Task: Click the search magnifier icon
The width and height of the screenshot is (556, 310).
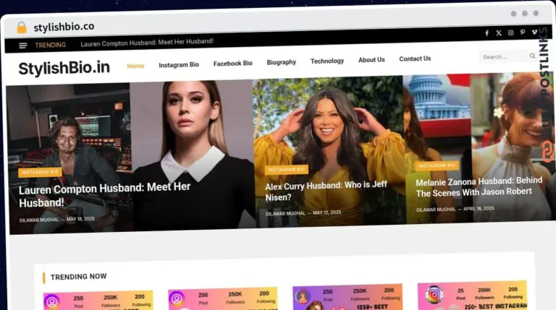Action: click(532, 56)
